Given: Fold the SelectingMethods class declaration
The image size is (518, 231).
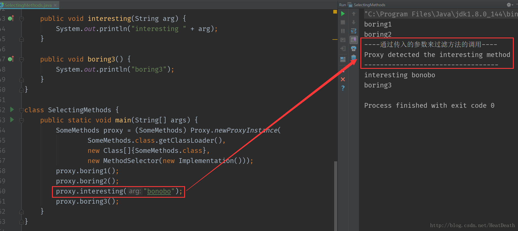Looking at the screenshot, I should click(21, 110).
